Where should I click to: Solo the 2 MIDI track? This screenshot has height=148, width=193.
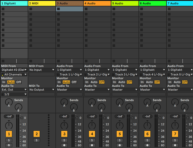tap(36, 140)
